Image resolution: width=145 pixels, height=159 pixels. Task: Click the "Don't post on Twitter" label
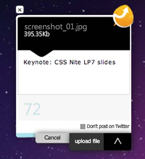[108, 126]
